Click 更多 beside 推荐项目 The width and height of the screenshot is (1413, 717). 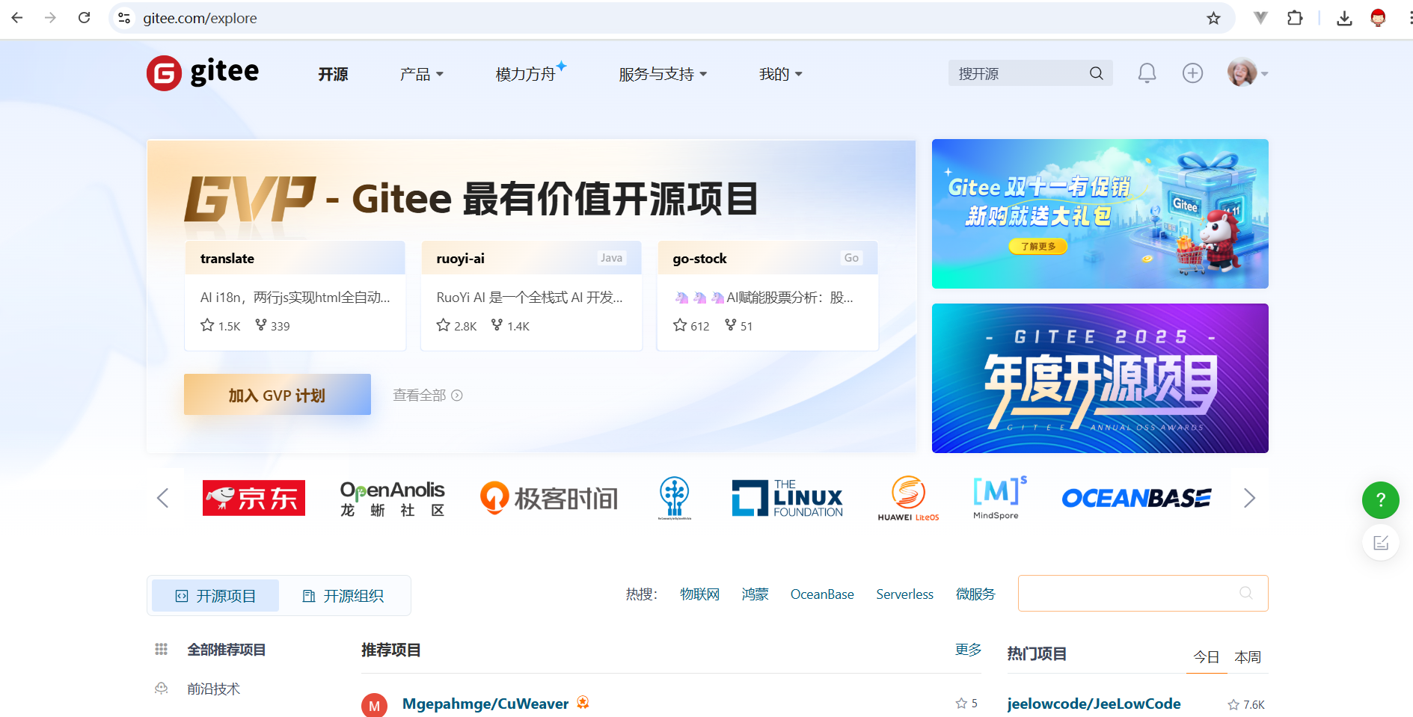pos(968,650)
